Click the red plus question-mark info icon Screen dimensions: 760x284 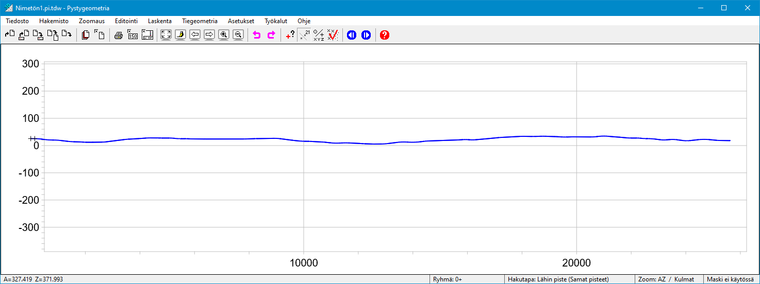[290, 35]
